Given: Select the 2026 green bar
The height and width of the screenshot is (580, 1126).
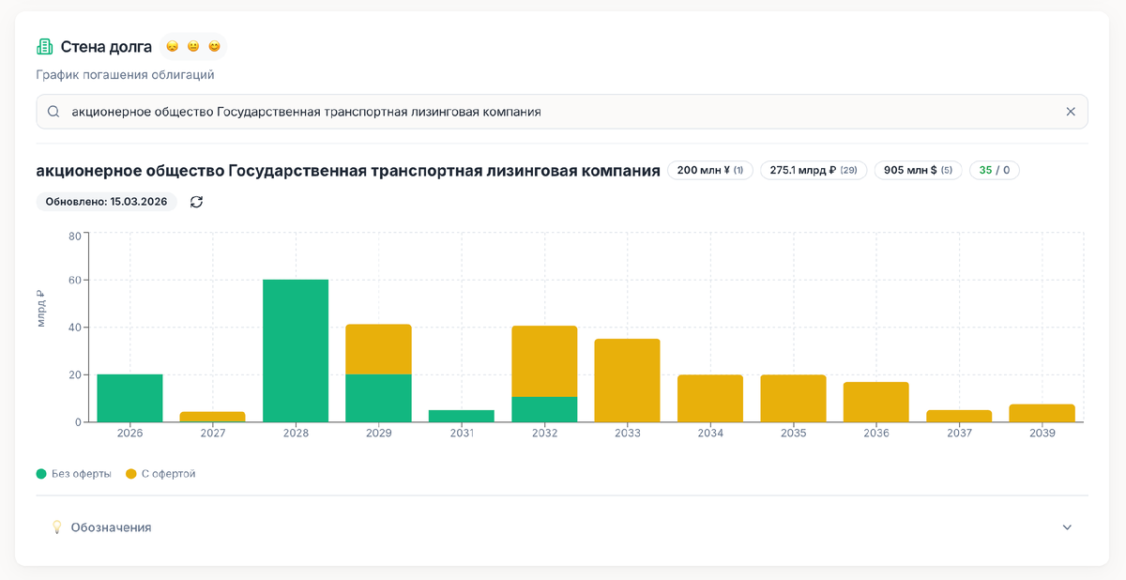Looking at the screenshot, I should click(x=129, y=398).
